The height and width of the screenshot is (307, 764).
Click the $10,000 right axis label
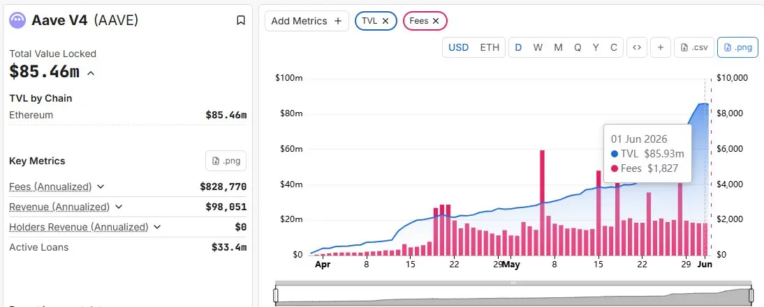coord(733,78)
